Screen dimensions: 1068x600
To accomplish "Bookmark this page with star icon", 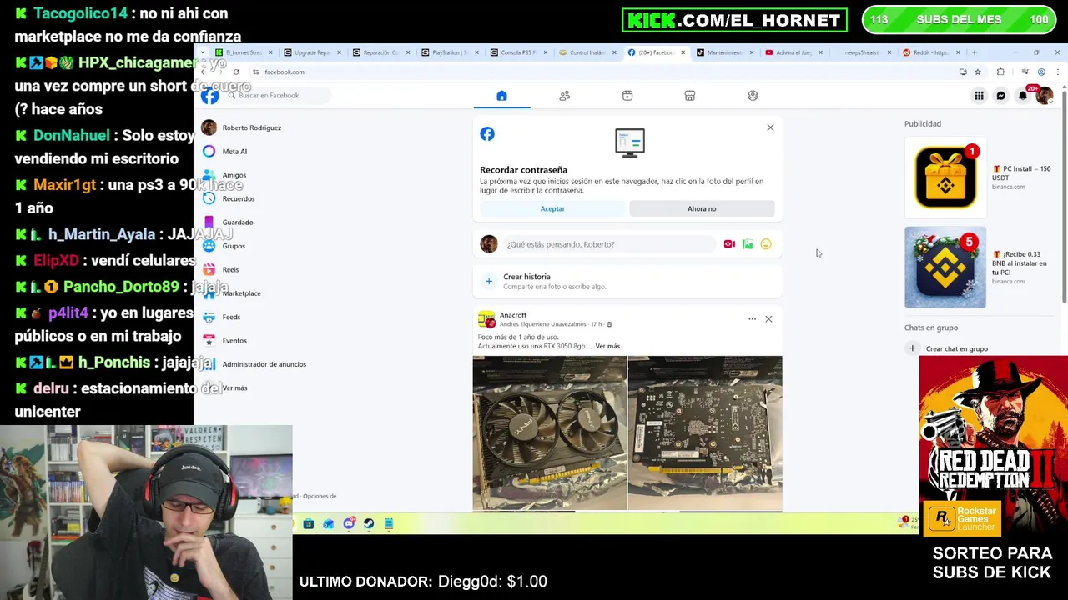I will click(x=978, y=72).
